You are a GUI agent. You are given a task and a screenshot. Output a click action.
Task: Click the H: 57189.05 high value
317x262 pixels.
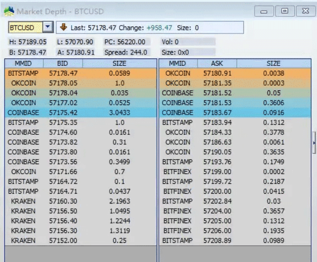(28, 42)
